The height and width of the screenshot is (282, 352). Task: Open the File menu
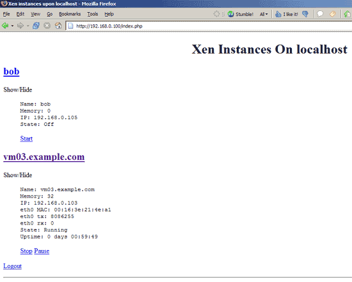6,14
